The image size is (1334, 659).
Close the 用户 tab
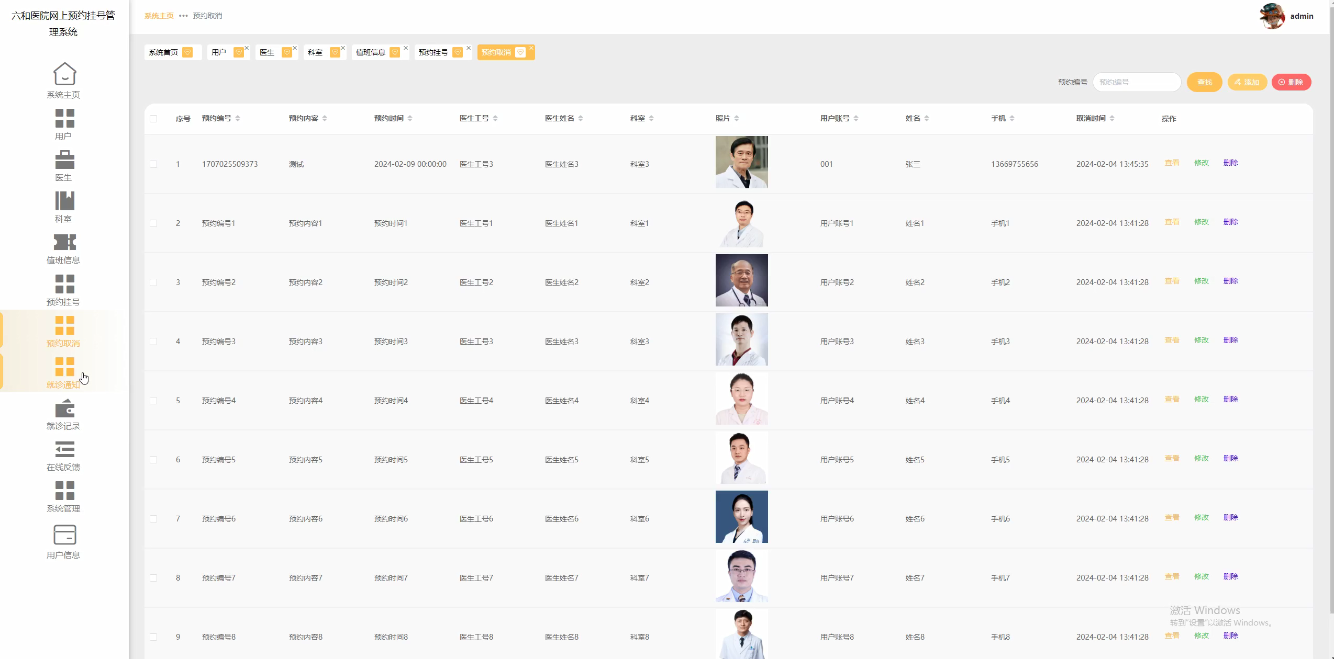(x=247, y=48)
